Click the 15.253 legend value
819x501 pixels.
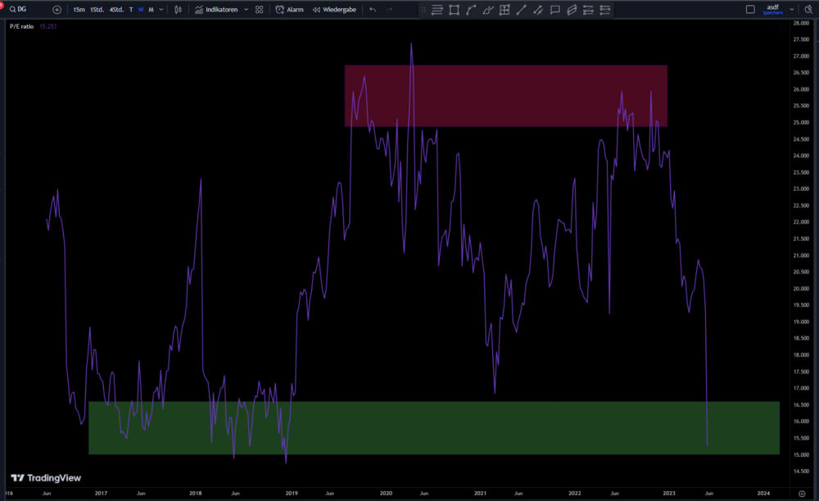(48, 26)
